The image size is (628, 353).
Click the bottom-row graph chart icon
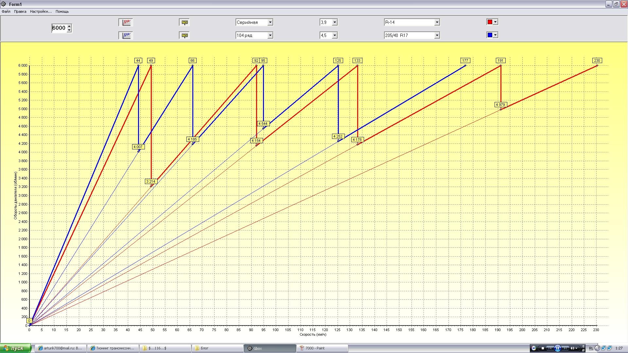126,35
